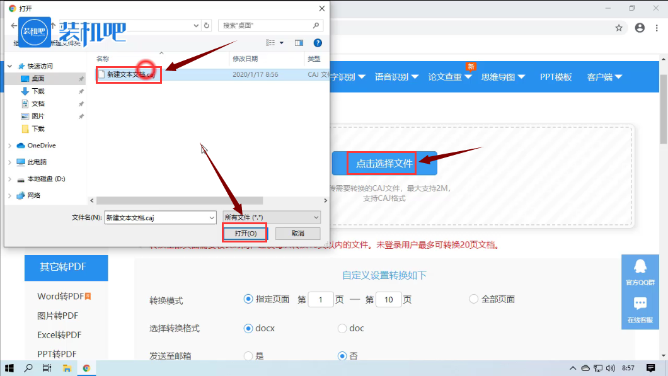The height and width of the screenshot is (376, 668).
Task: Toggle the preview pane icon
Action: pyautogui.click(x=299, y=43)
